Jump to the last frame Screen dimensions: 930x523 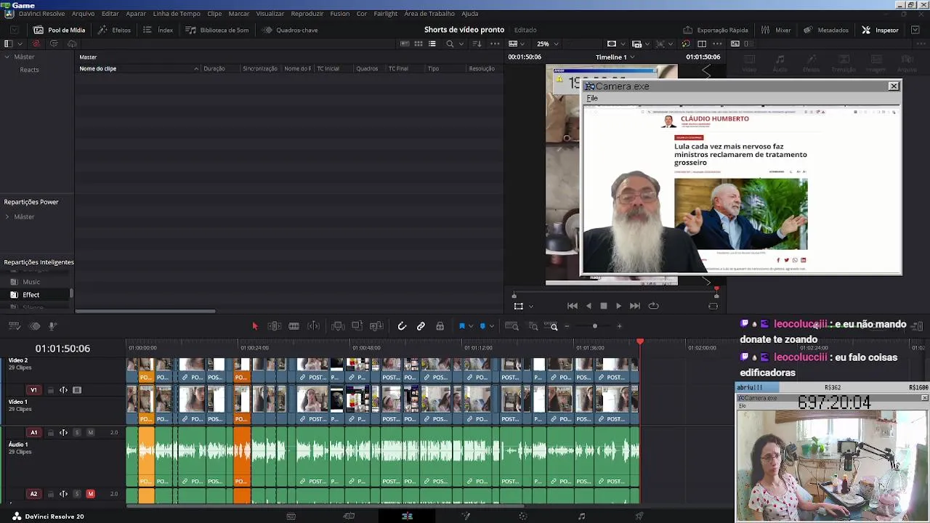[x=635, y=306]
